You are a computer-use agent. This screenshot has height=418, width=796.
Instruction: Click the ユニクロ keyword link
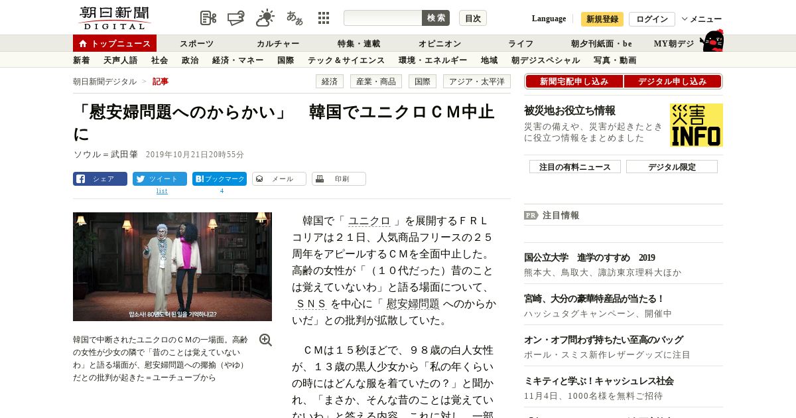(369, 221)
